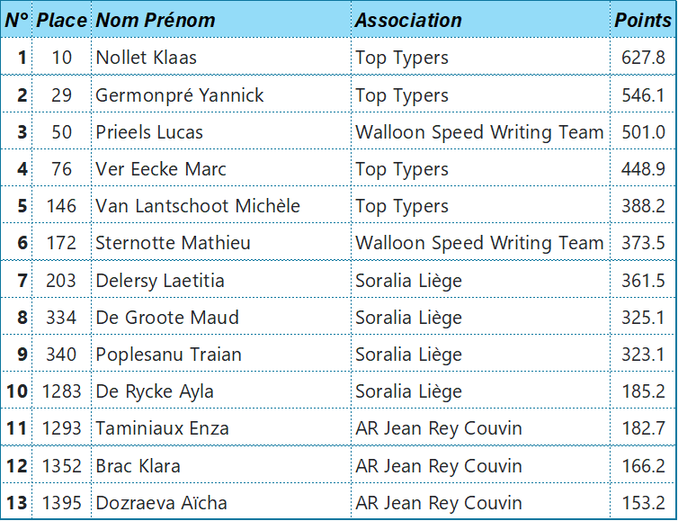Click the Place column header
678x521 pixels.
coord(61,20)
